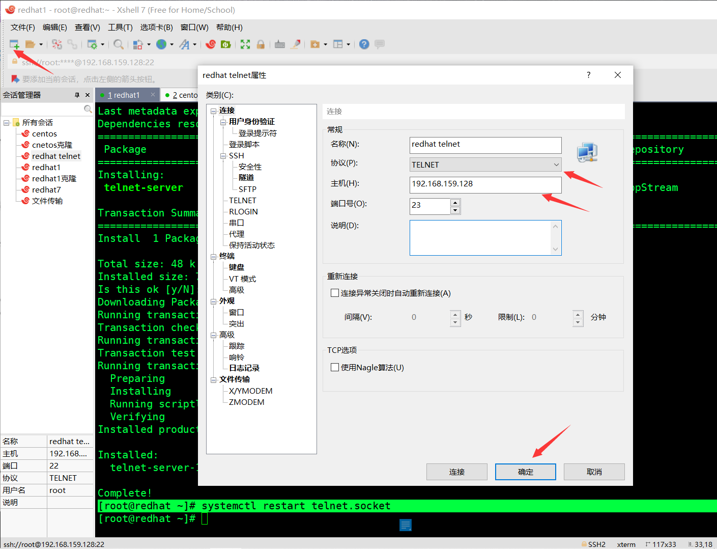Open the on-screen keyboard icon

(279, 44)
